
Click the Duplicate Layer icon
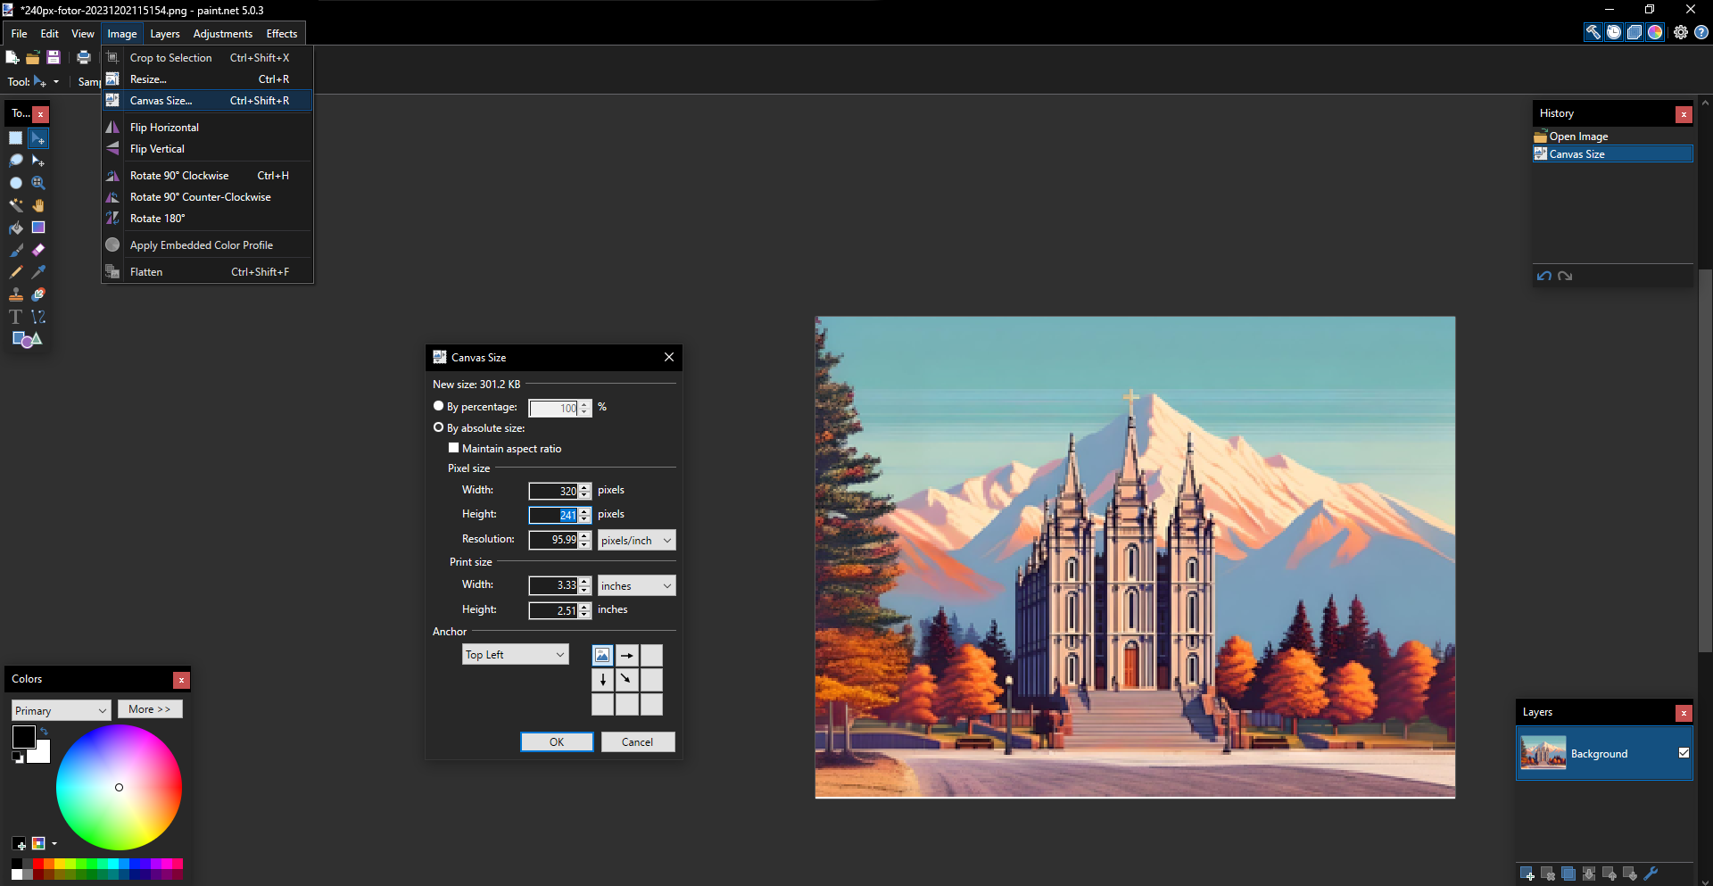[x=1568, y=874]
